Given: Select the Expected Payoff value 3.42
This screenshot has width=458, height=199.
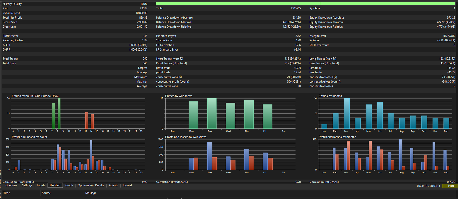Looking at the screenshot, I should click(x=298, y=36).
